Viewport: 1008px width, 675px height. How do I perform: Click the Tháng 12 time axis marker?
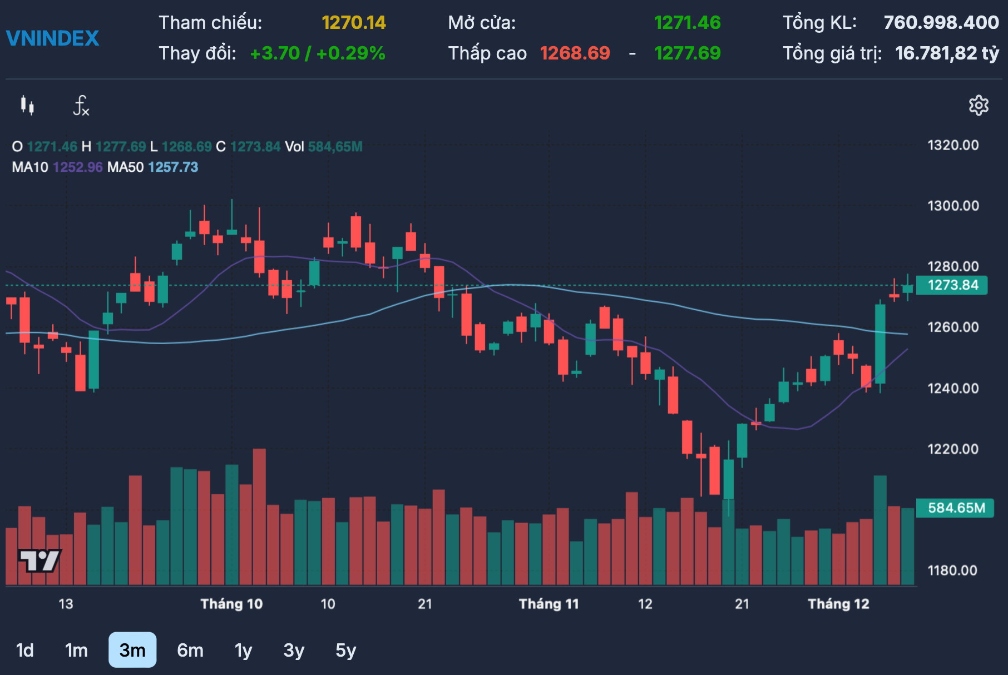click(x=838, y=604)
